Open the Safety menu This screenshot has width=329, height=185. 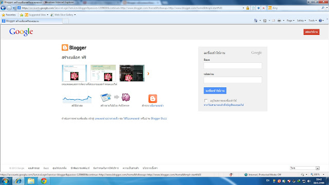[301, 21]
